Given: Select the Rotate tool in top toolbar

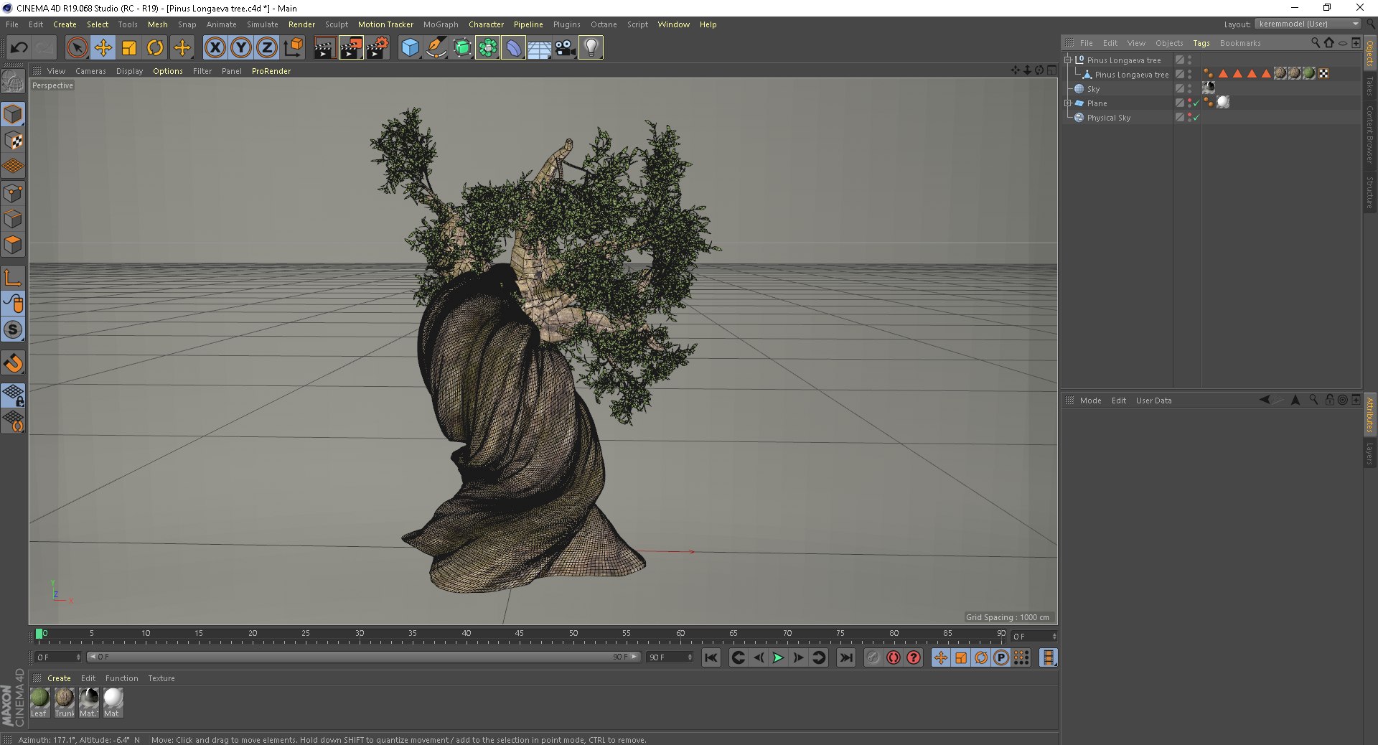Looking at the screenshot, I should [x=155, y=48].
